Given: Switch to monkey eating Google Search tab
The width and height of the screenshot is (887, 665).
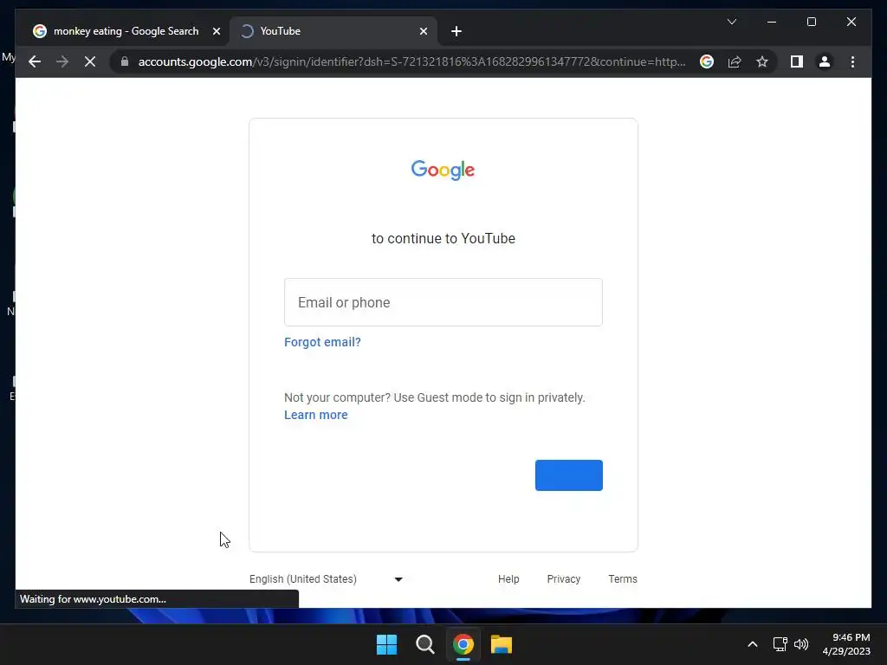Looking at the screenshot, I should pyautogui.click(x=125, y=31).
